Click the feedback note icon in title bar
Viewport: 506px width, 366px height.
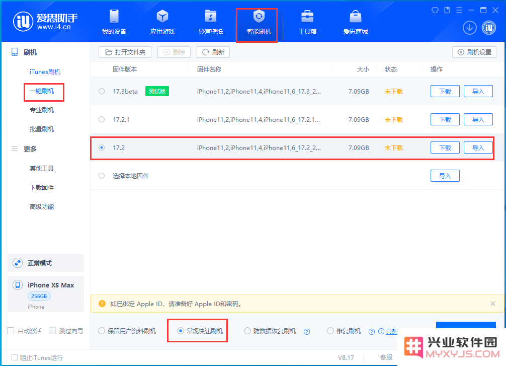pos(447,10)
